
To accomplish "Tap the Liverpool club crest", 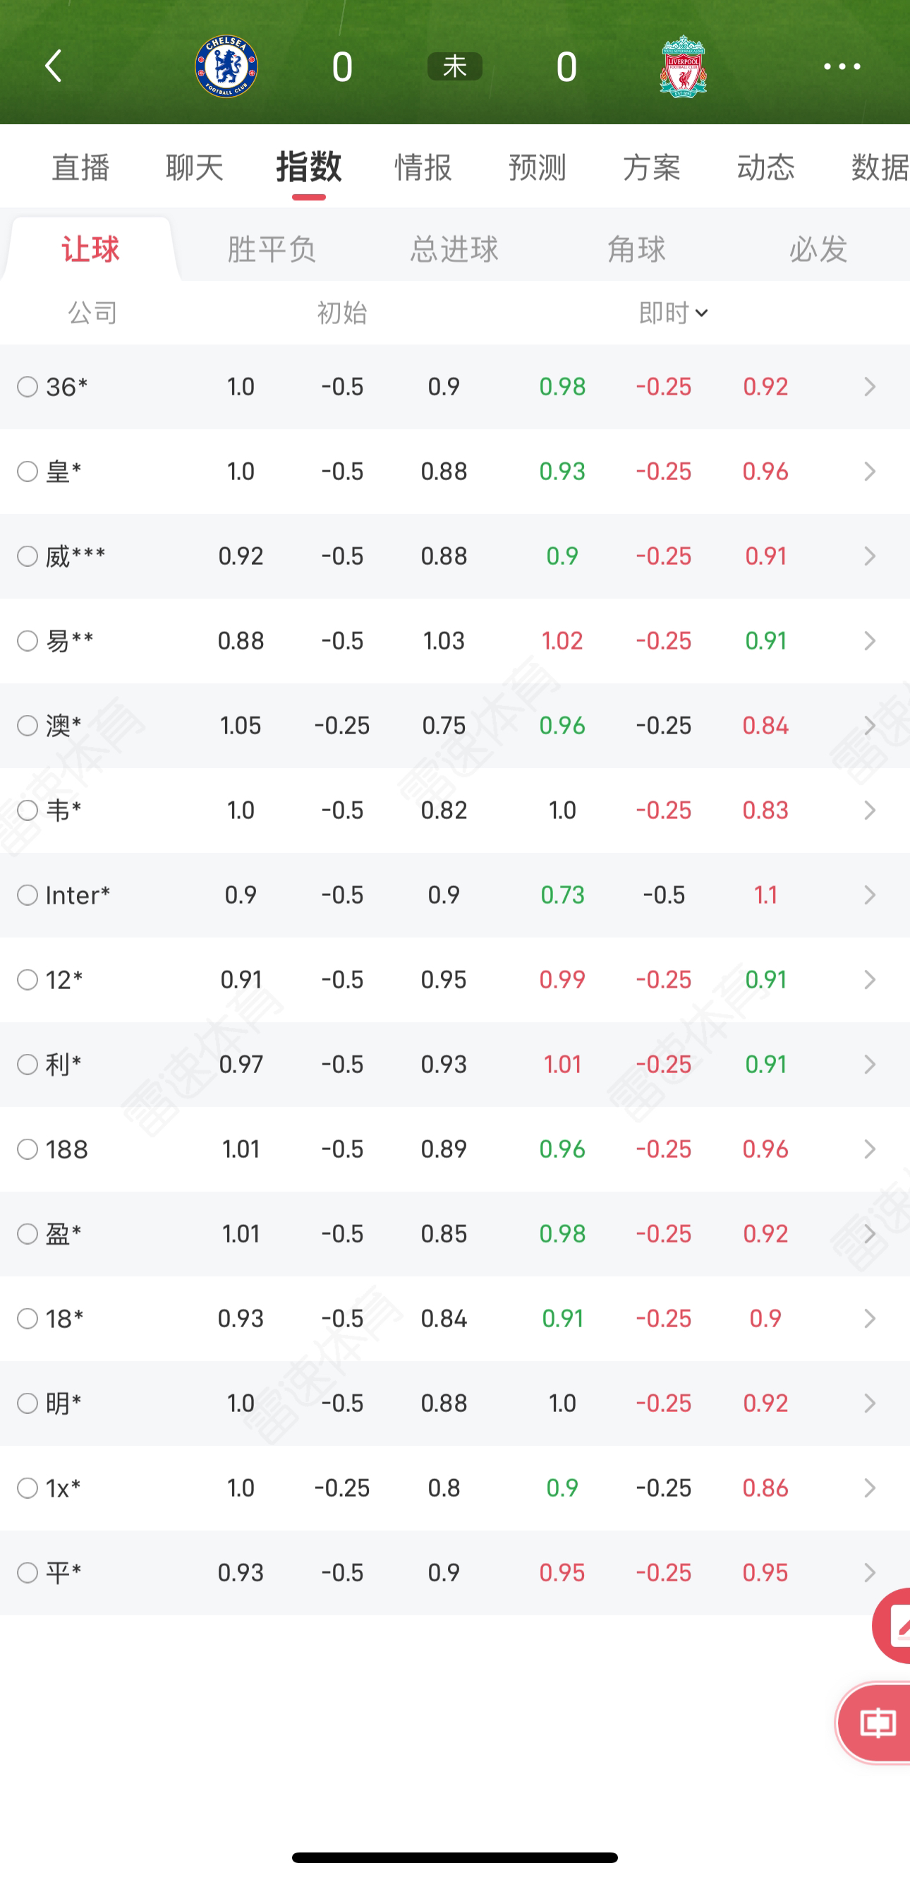I will click(x=684, y=66).
